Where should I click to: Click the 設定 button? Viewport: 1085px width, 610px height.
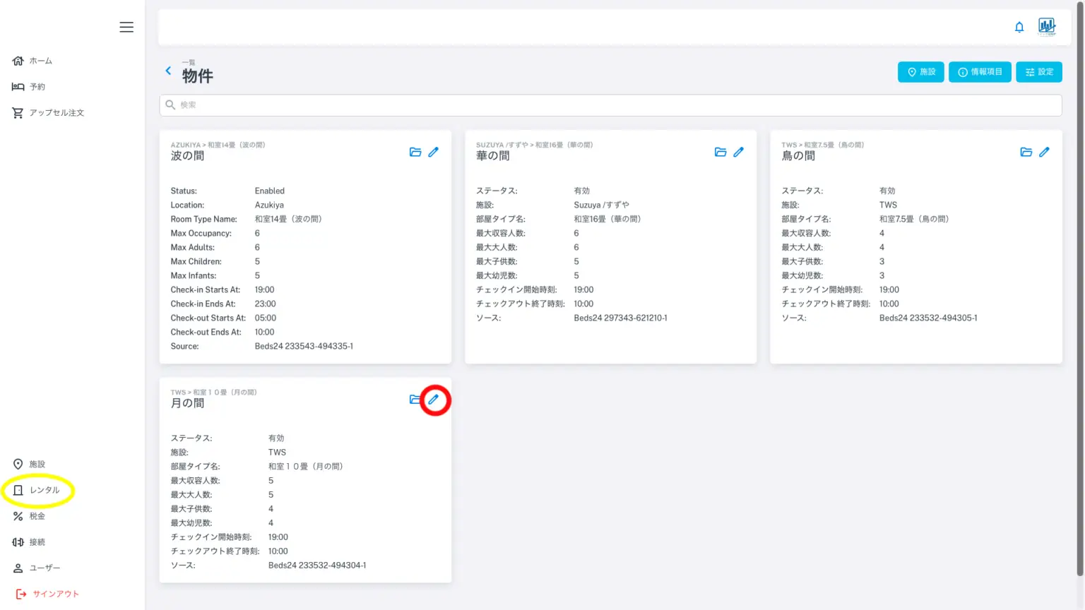1038,72
